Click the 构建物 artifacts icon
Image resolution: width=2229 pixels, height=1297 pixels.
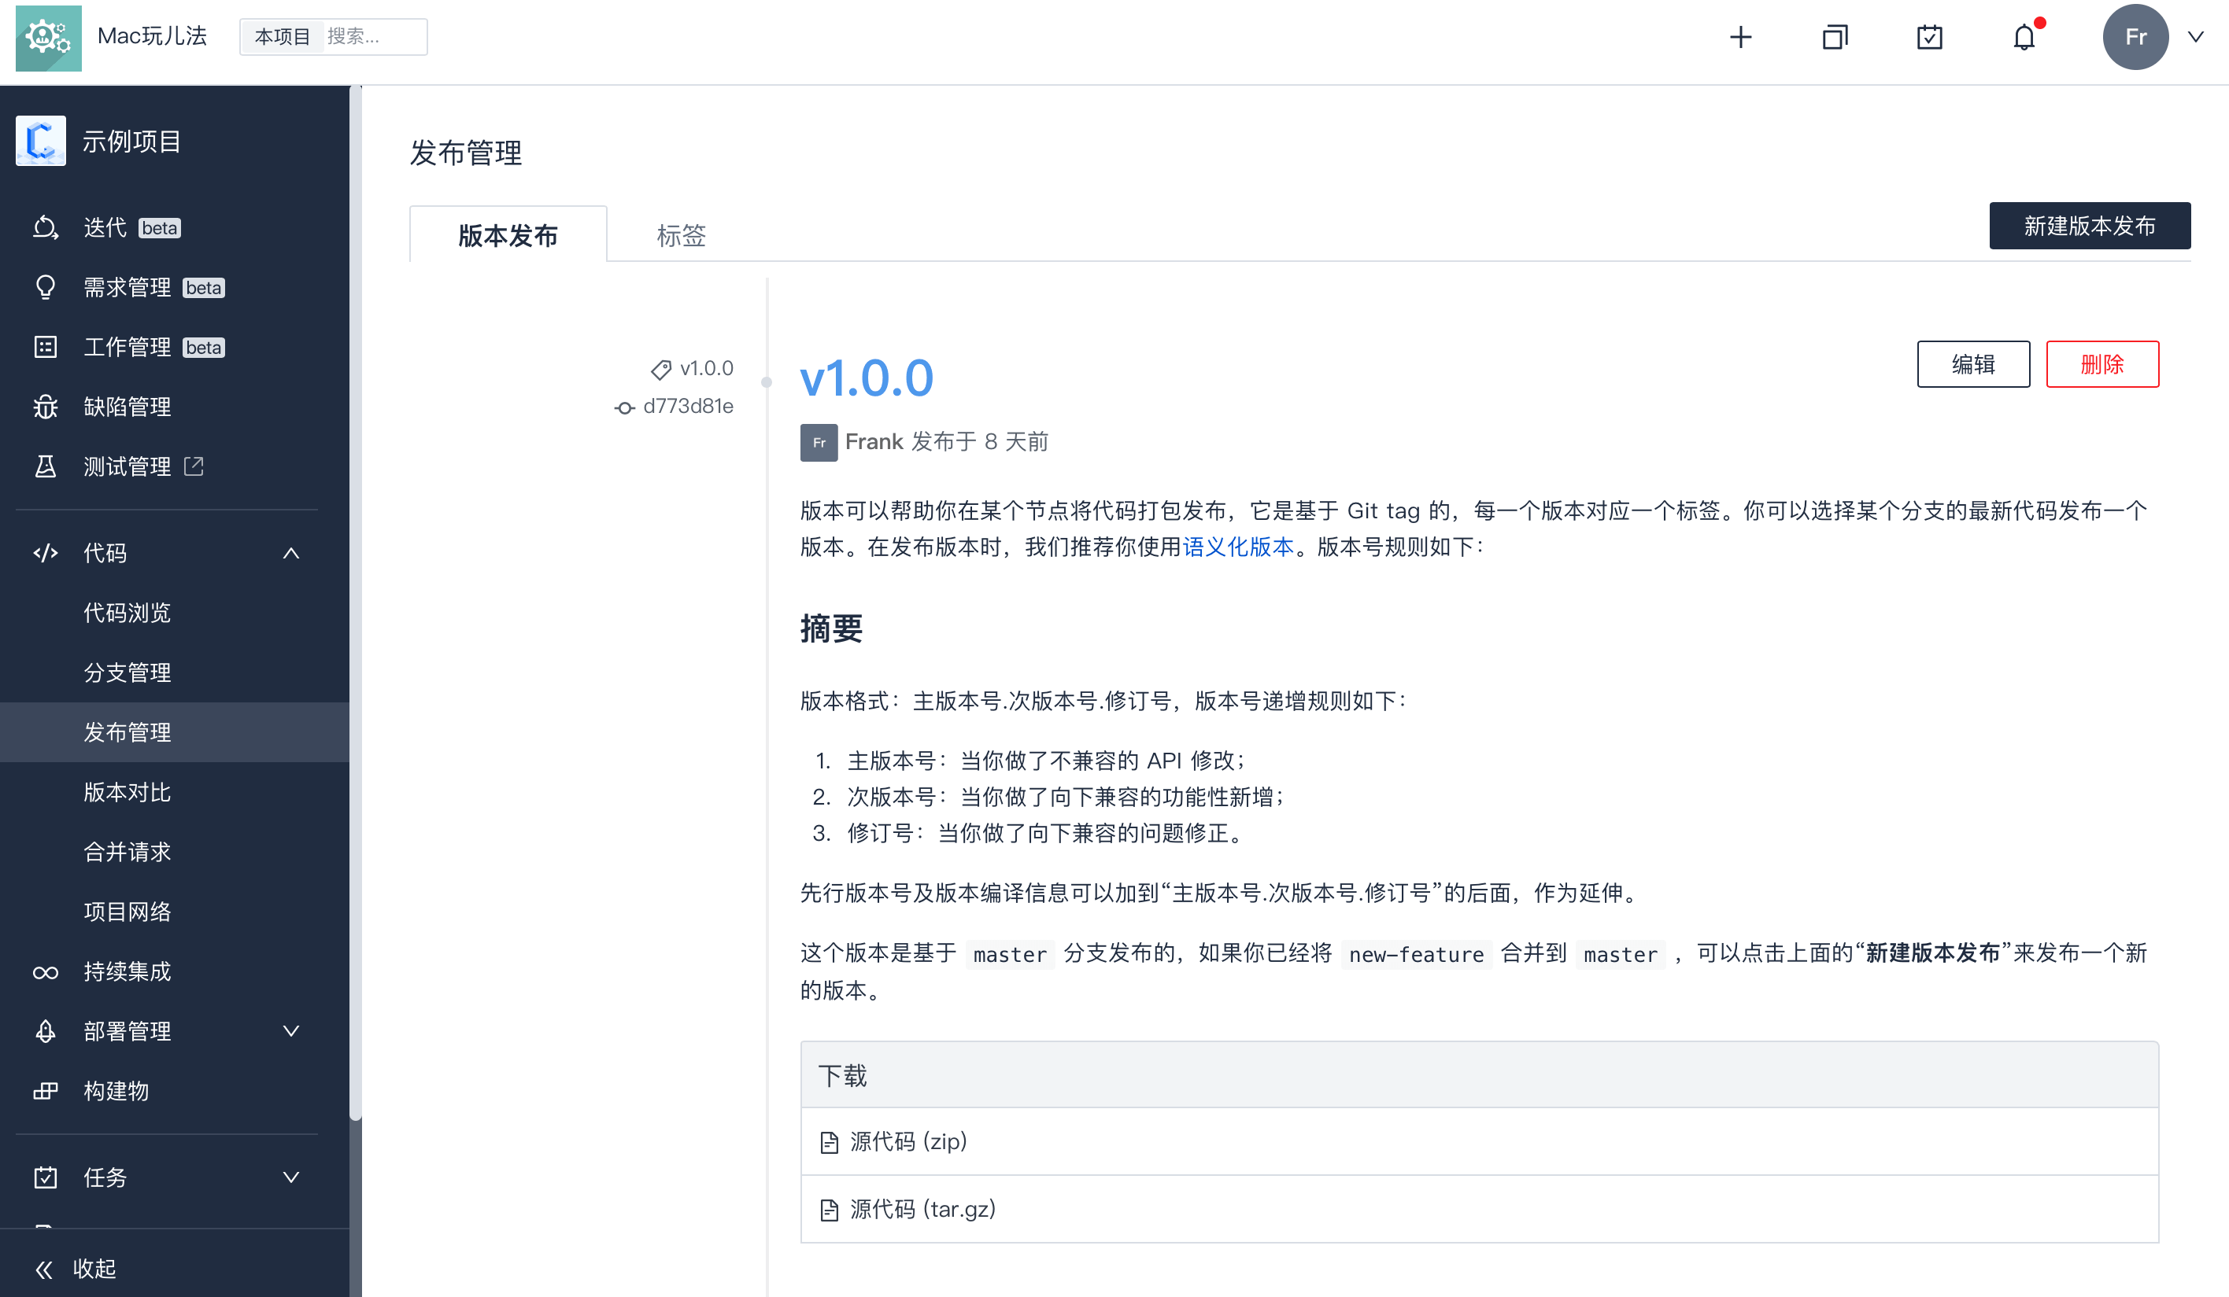click(x=45, y=1091)
